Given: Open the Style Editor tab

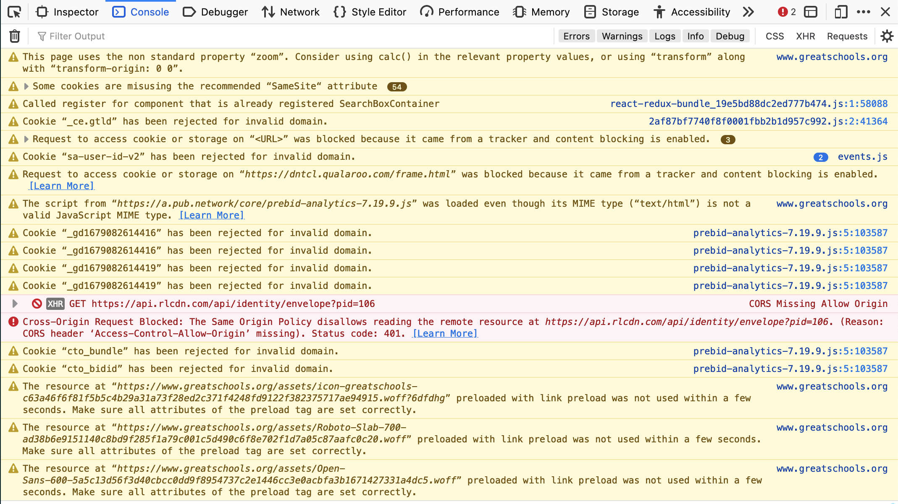Looking at the screenshot, I should click(370, 12).
